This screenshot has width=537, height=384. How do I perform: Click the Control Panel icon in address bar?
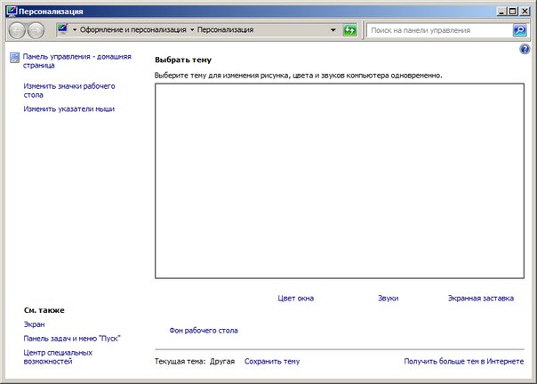[x=63, y=30]
